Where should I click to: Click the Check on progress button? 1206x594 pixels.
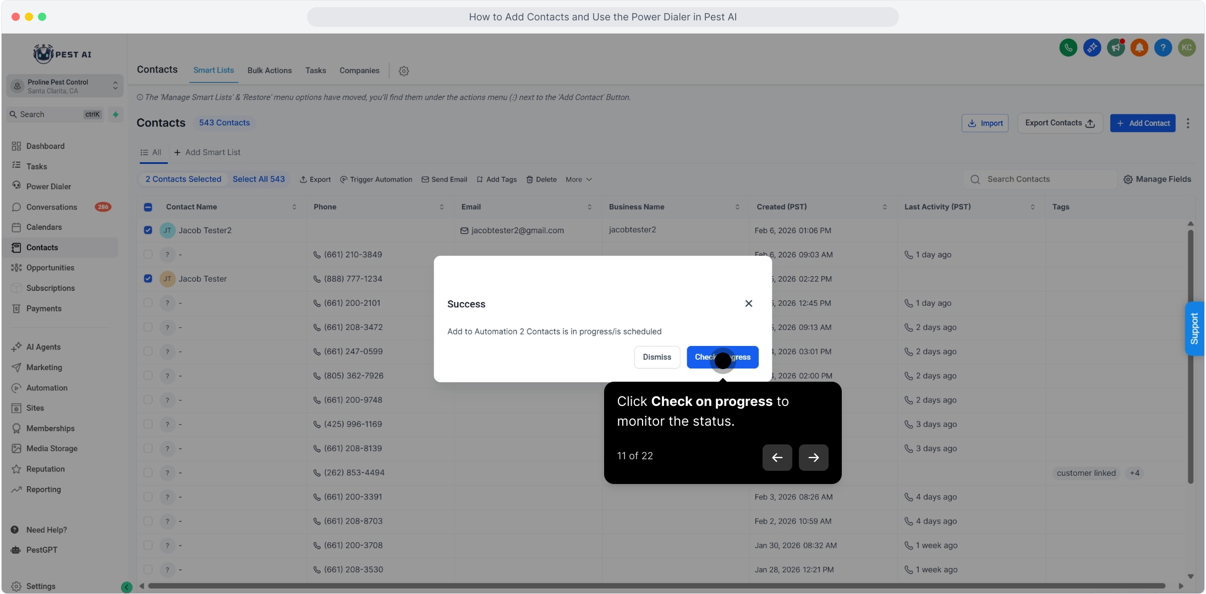tap(722, 358)
